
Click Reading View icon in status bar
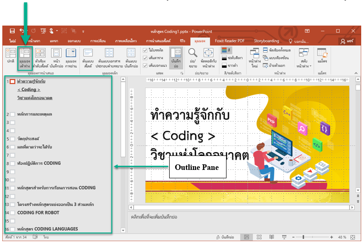pos(271,237)
